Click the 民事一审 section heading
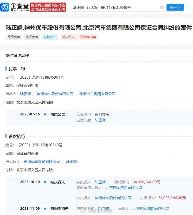 pos(17,69)
